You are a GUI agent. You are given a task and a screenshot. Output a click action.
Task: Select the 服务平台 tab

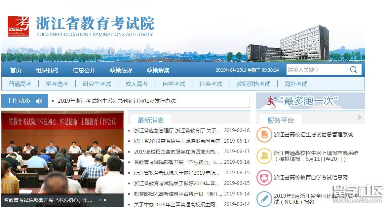click(x=280, y=120)
